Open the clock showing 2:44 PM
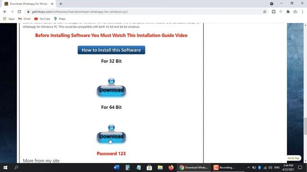Viewport: 307px width, 172px height. [x=288, y=168]
